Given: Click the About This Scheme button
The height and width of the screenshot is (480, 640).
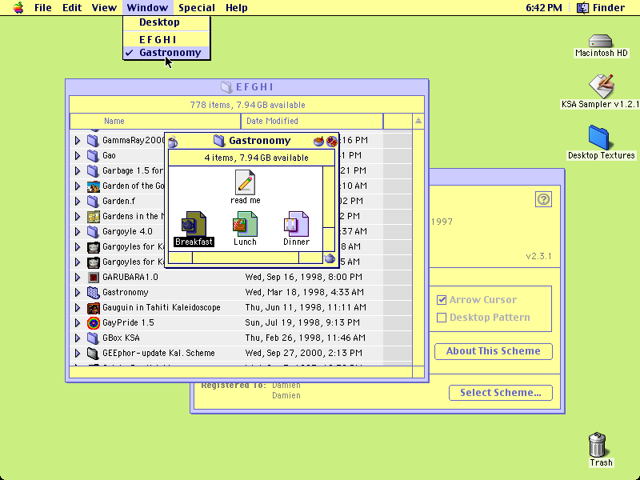Looking at the screenshot, I should coord(493,351).
